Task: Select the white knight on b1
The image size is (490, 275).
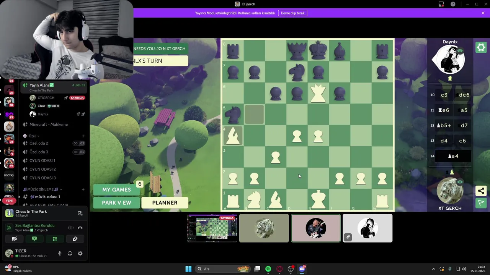Action: [254, 199]
